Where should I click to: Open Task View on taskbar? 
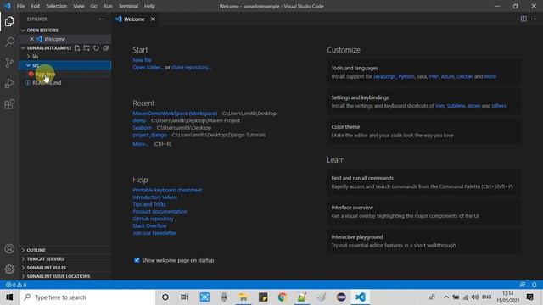(x=184, y=297)
